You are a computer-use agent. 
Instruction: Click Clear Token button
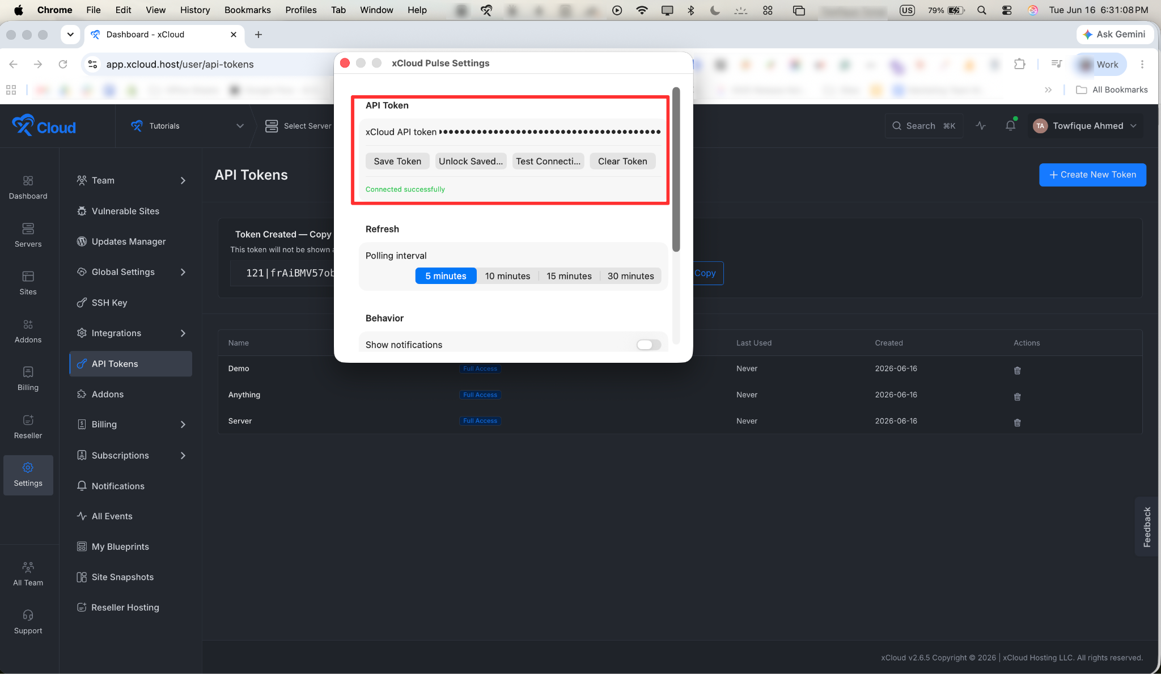point(622,161)
